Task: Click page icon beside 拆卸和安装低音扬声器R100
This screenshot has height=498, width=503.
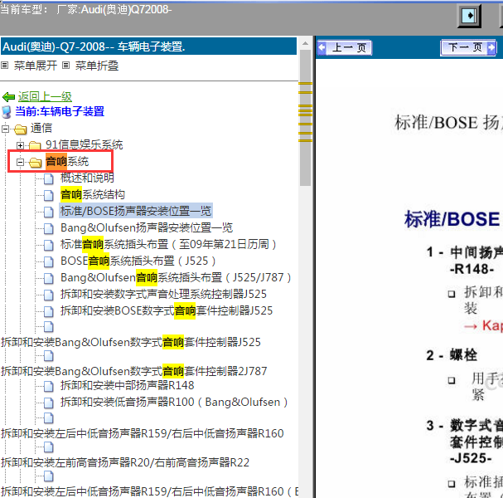Action: (x=48, y=403)
